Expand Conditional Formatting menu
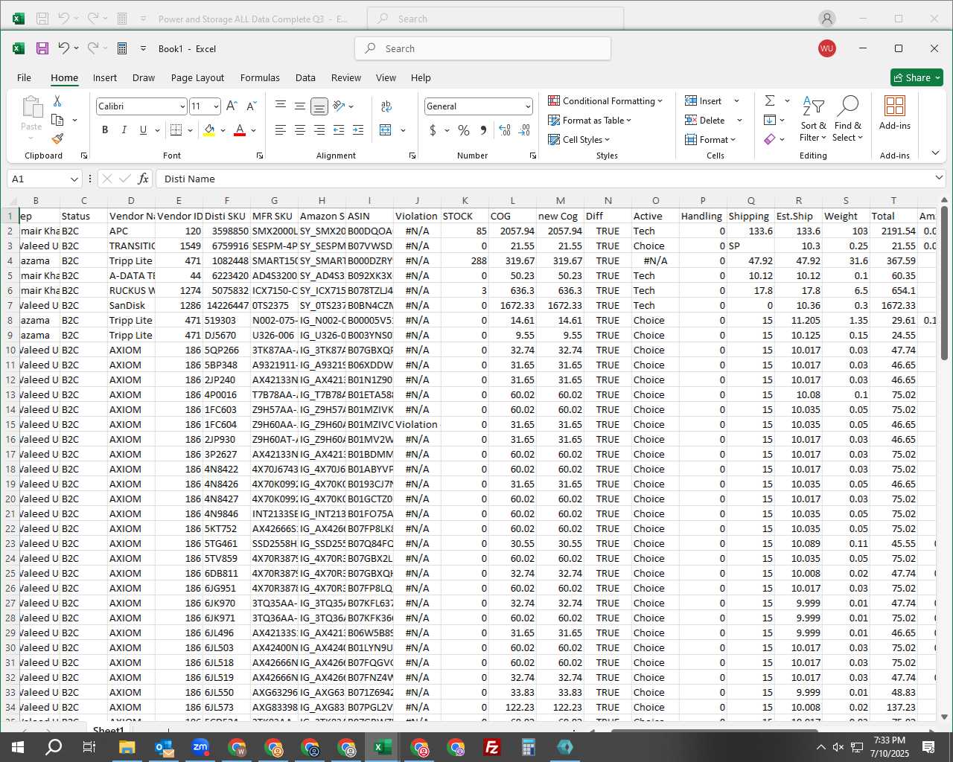 pos(605,100)
